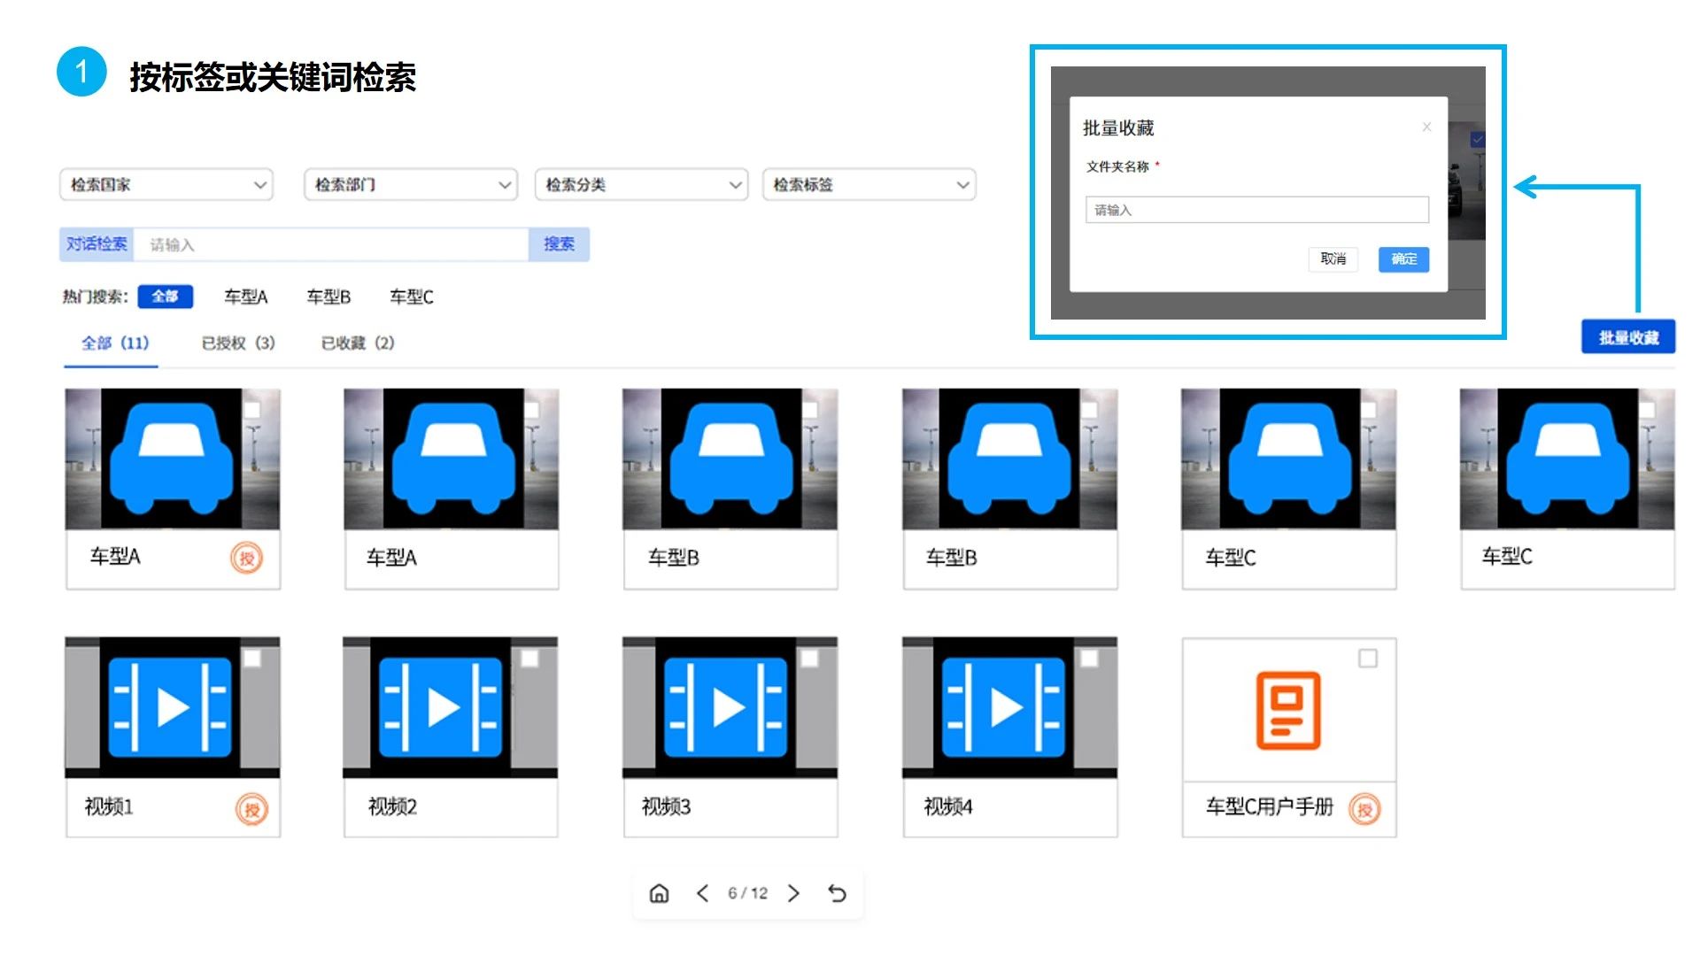Viewport: 1700px width, 956px height.
Task: Advance to the next page with the right arrow
Action: click(794, 893)
